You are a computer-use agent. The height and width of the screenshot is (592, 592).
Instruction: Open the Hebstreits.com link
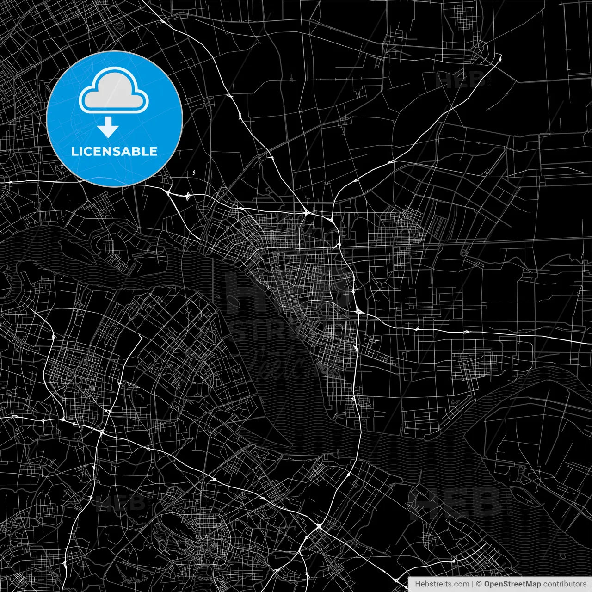pos(442,585)
